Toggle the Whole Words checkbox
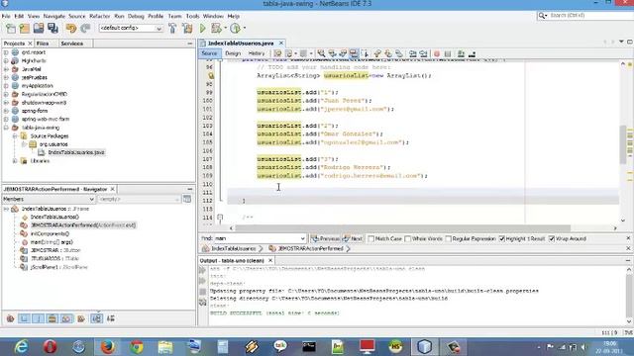Viewport: 634px width, 356px height. point(407,239)
